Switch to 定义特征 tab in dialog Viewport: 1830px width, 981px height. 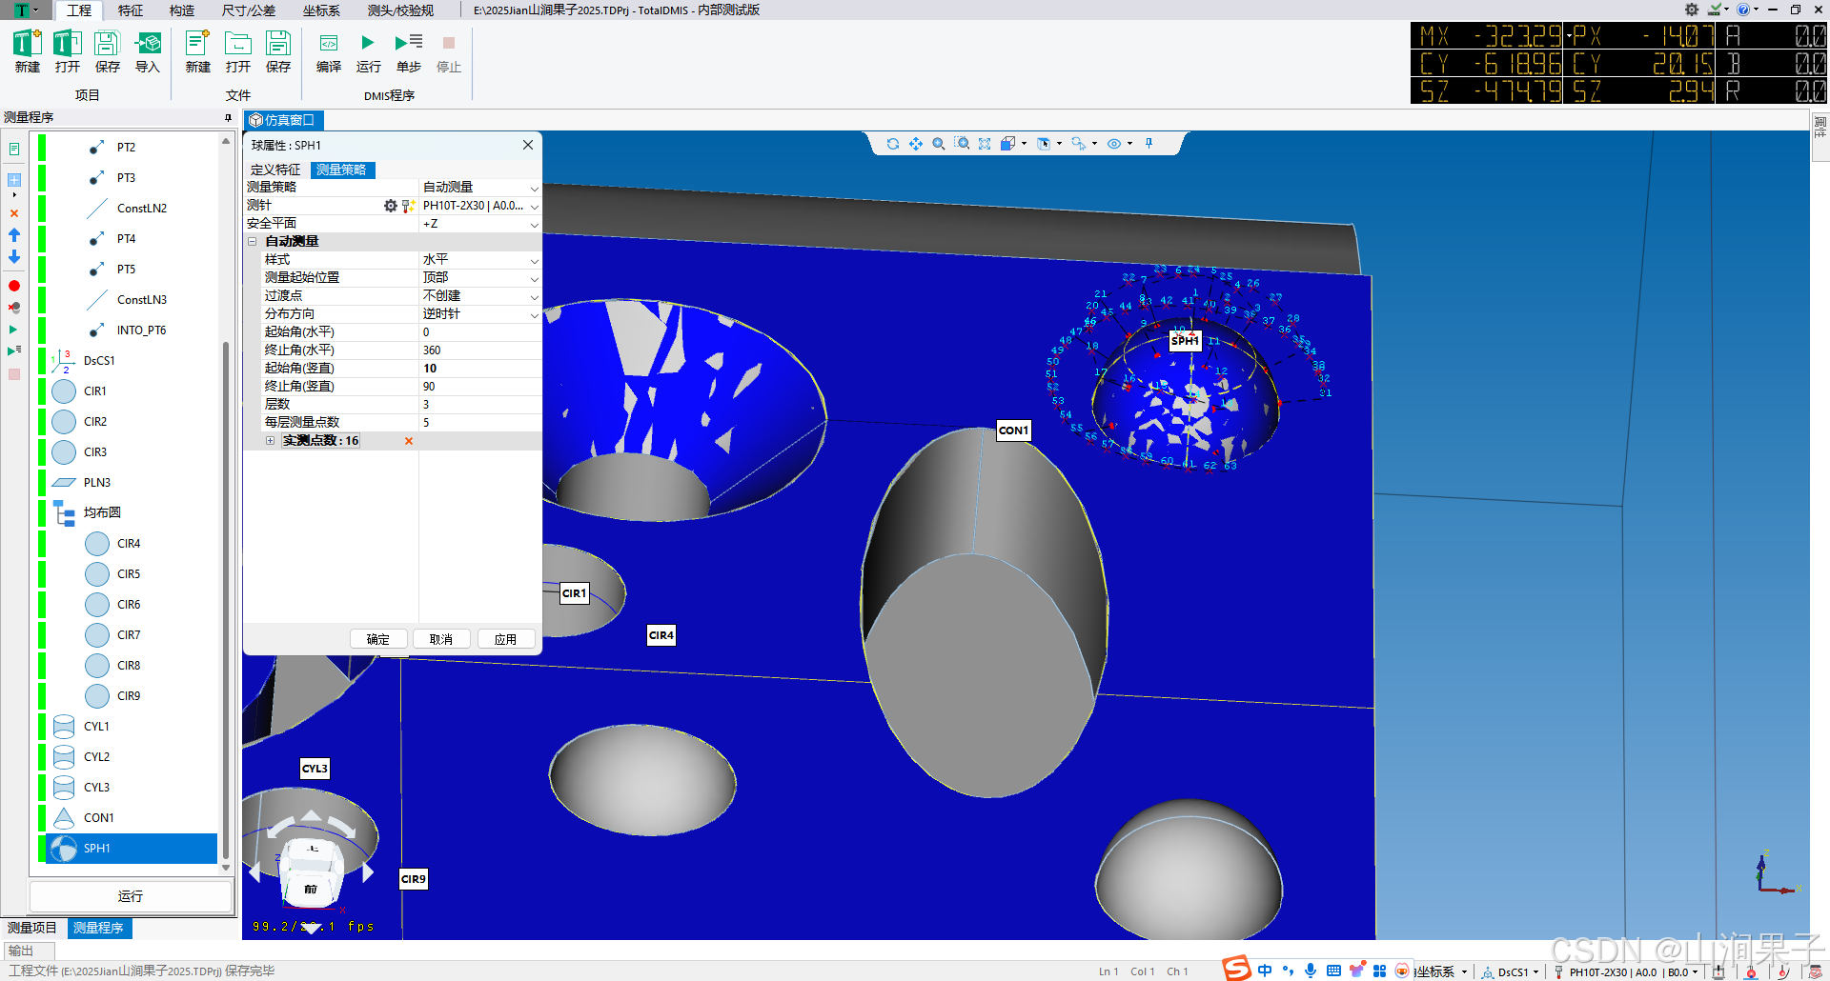[275, 170]
